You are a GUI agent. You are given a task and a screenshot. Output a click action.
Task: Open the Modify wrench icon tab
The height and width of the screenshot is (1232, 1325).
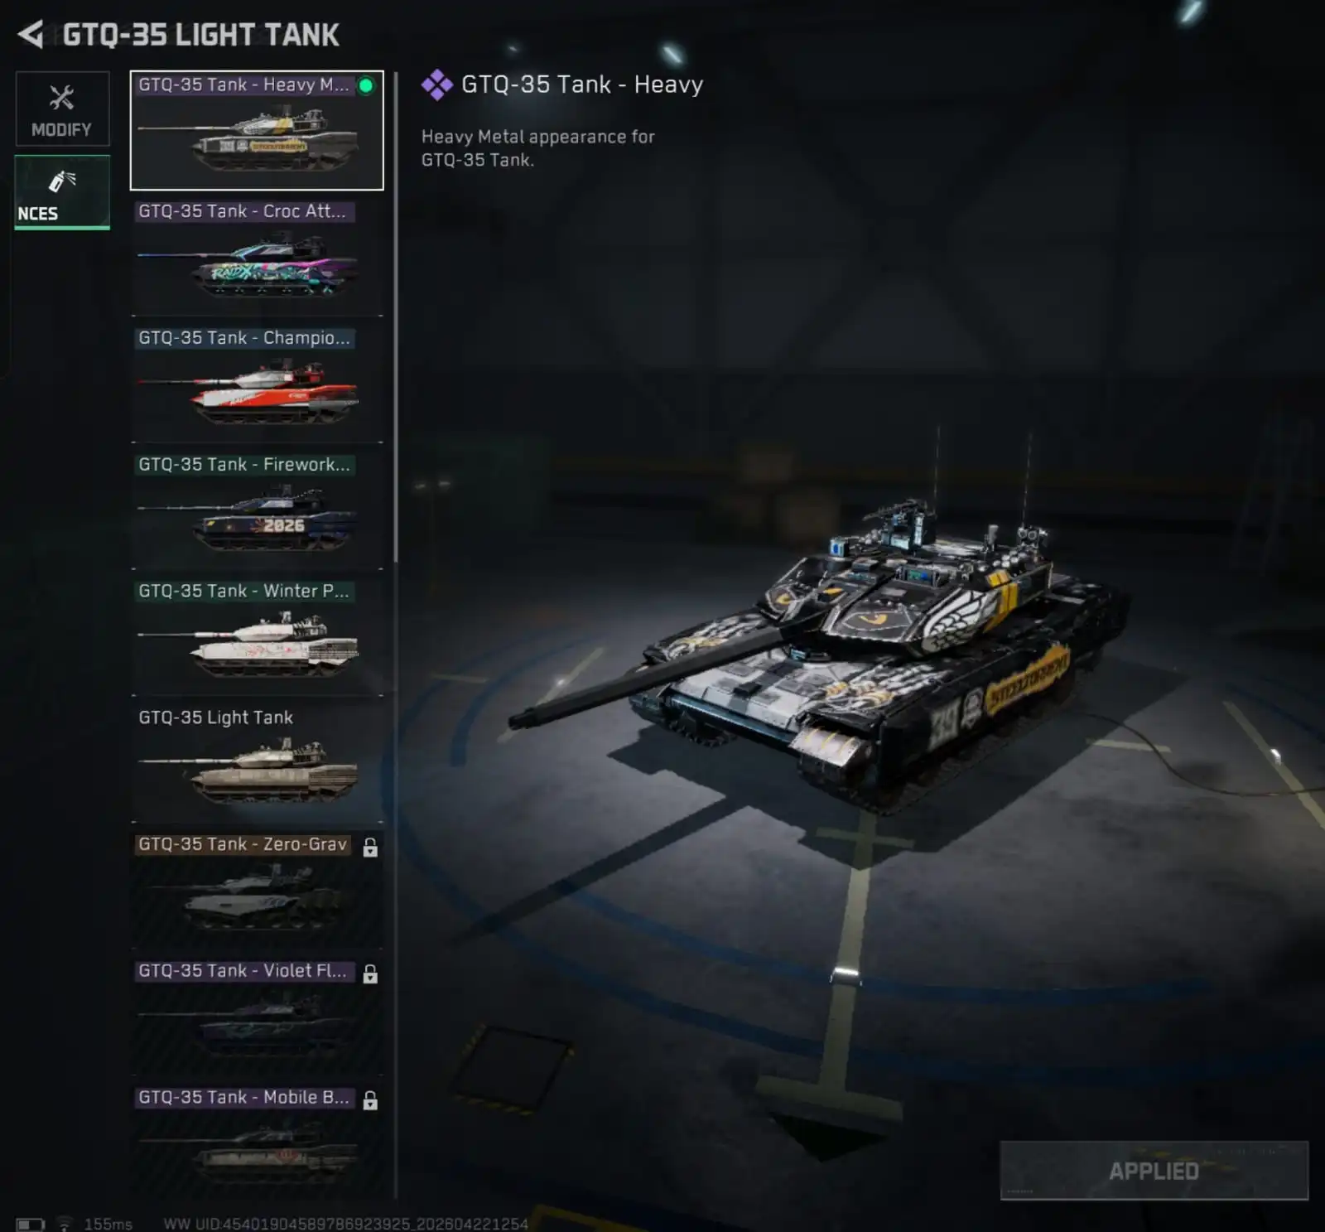(x=62, y=109)
